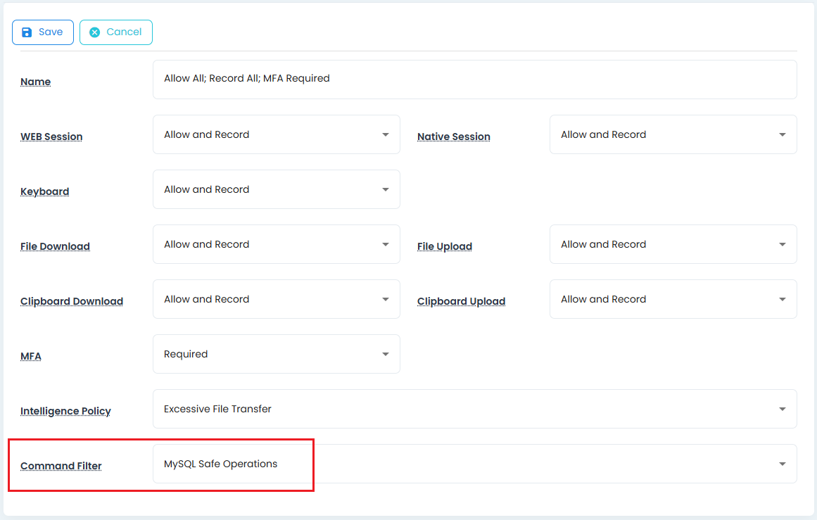Expand the Native Session dropdown
Screen dimensions: 817x520
(673, 134)
